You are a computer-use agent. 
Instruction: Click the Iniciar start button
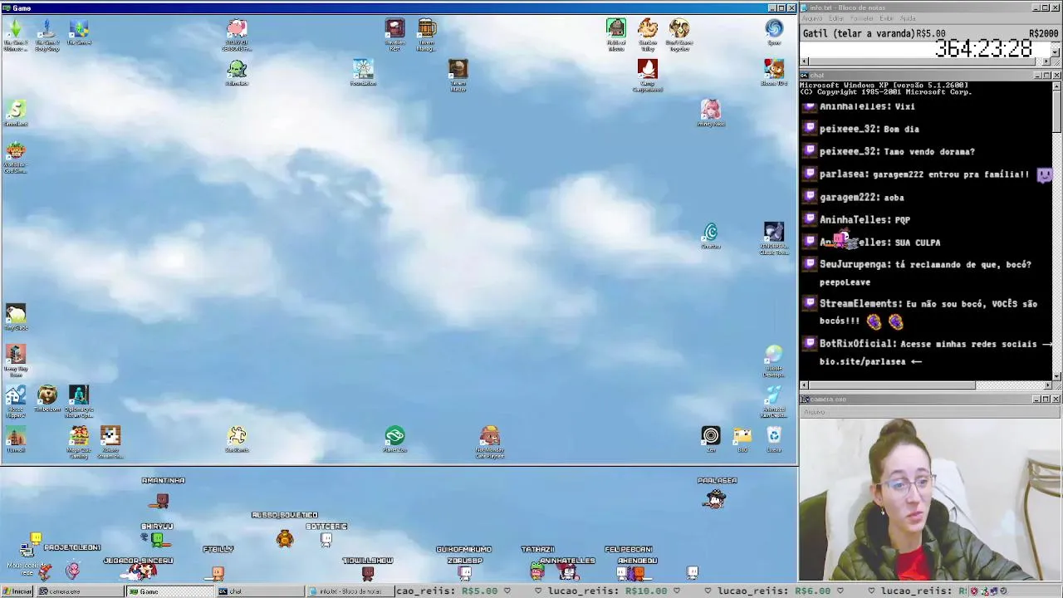[17, 591]
